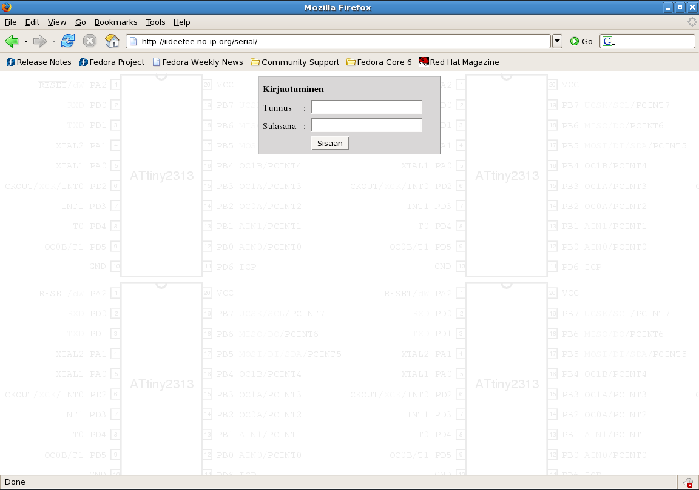Reload the current page

click(x=67, y=41)
